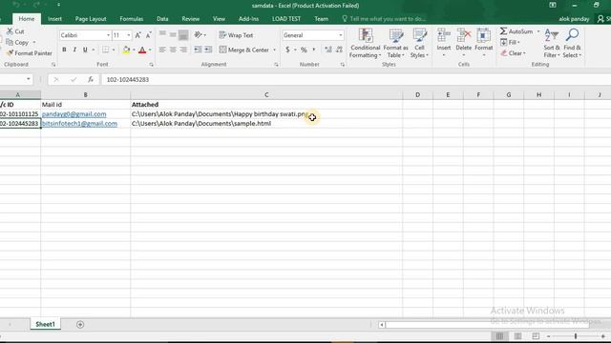Open Merge & Center dropdown arrow
The width and height of the screenshot is (611, 343).
click(274, 50)
